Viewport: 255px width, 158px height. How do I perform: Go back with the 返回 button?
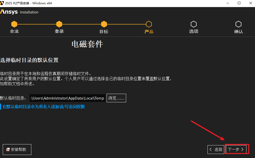(216, 149)
